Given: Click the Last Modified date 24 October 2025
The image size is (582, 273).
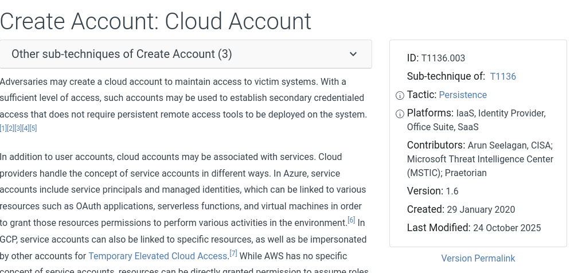Looking at the screenshot, I should click(x=507, y=228).
